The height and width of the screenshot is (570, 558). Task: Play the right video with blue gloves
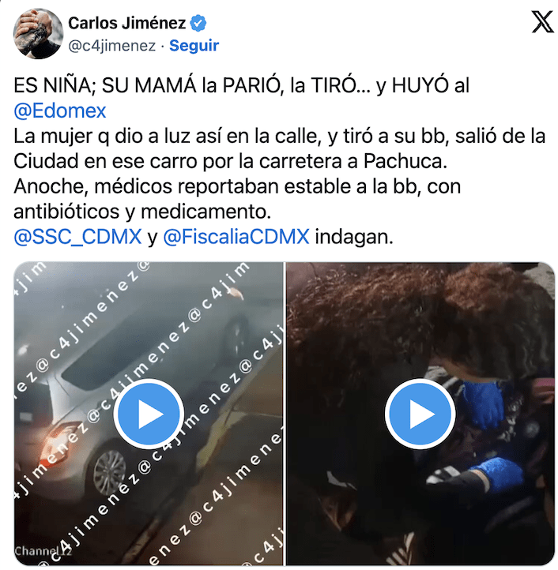coord(420,414)
